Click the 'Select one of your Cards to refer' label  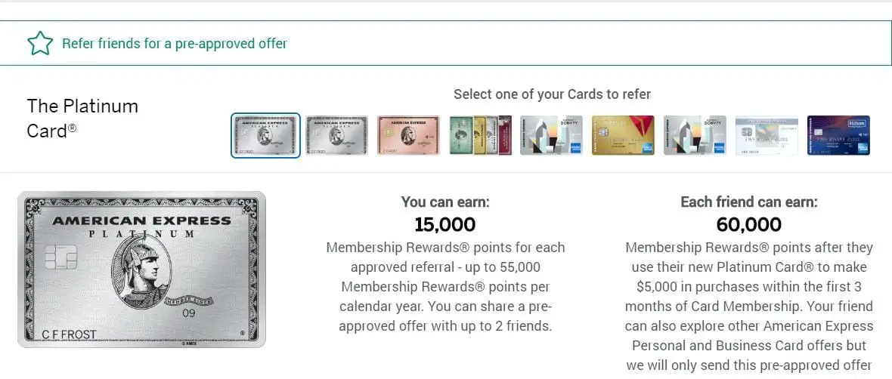pyautogui.click(x=552, y=94)
